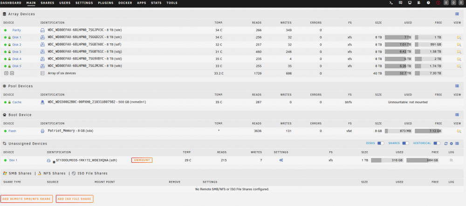466x206 pixels.
Task: Click Flash free space bar 7.12 GB
Action: pos(428,131)
